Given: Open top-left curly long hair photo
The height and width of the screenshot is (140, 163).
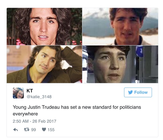Looking at the screenshot, I should (x=44, y=26).
